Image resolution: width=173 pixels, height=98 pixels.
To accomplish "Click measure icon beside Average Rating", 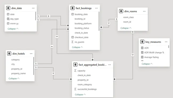I will tap(142, 57).
